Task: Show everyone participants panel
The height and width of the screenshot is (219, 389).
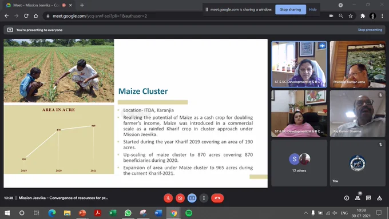Action: pos(358,198)
